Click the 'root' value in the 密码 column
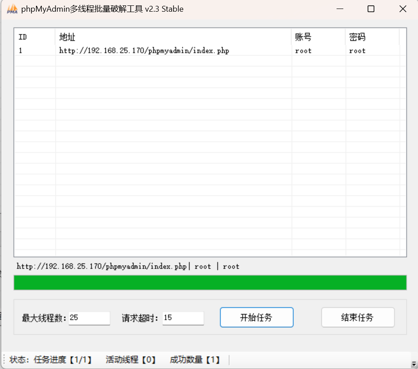 point(357,51)
